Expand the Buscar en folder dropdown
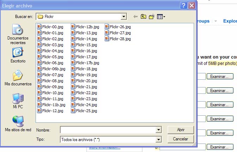This screenshot has height=152, width=237. 124,17
